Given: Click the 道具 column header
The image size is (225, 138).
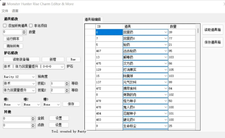Looking at the screenshot, I should tap(145, 26).
